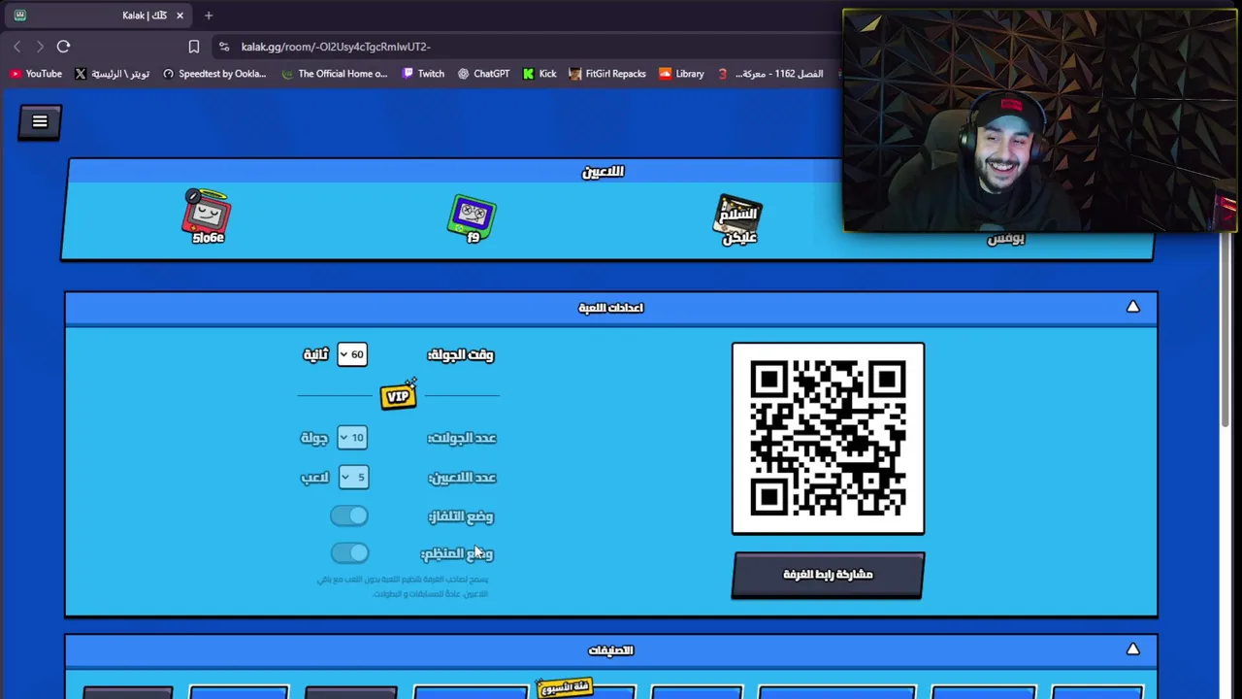The image size is (1242, 699).
Task: Close the Kalak browser tab
Action: coord(180,16)
